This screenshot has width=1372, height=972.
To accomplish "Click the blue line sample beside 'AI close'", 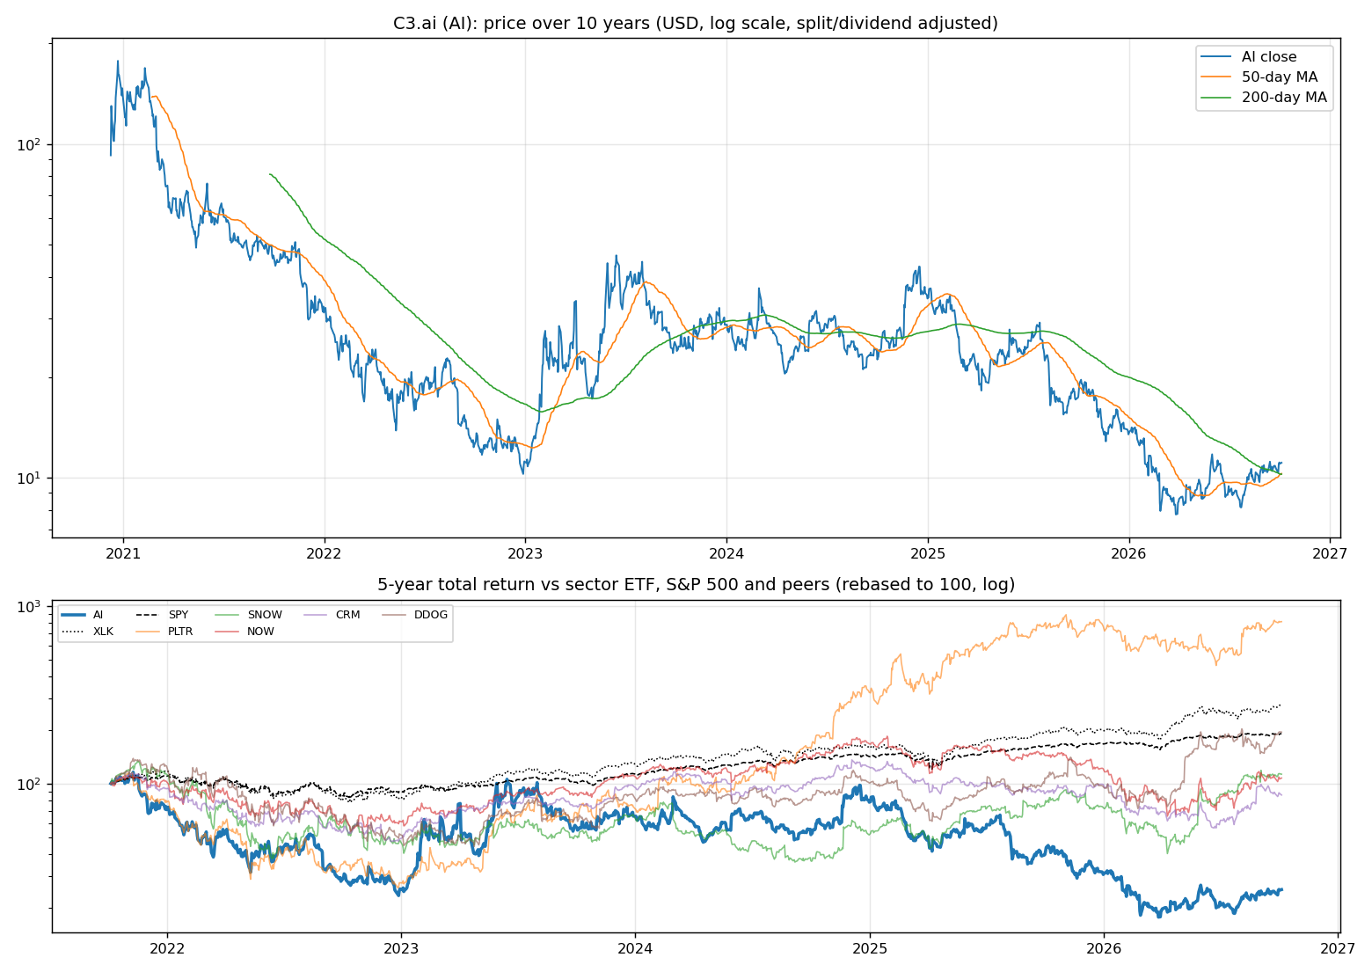I will [1217, 57].
